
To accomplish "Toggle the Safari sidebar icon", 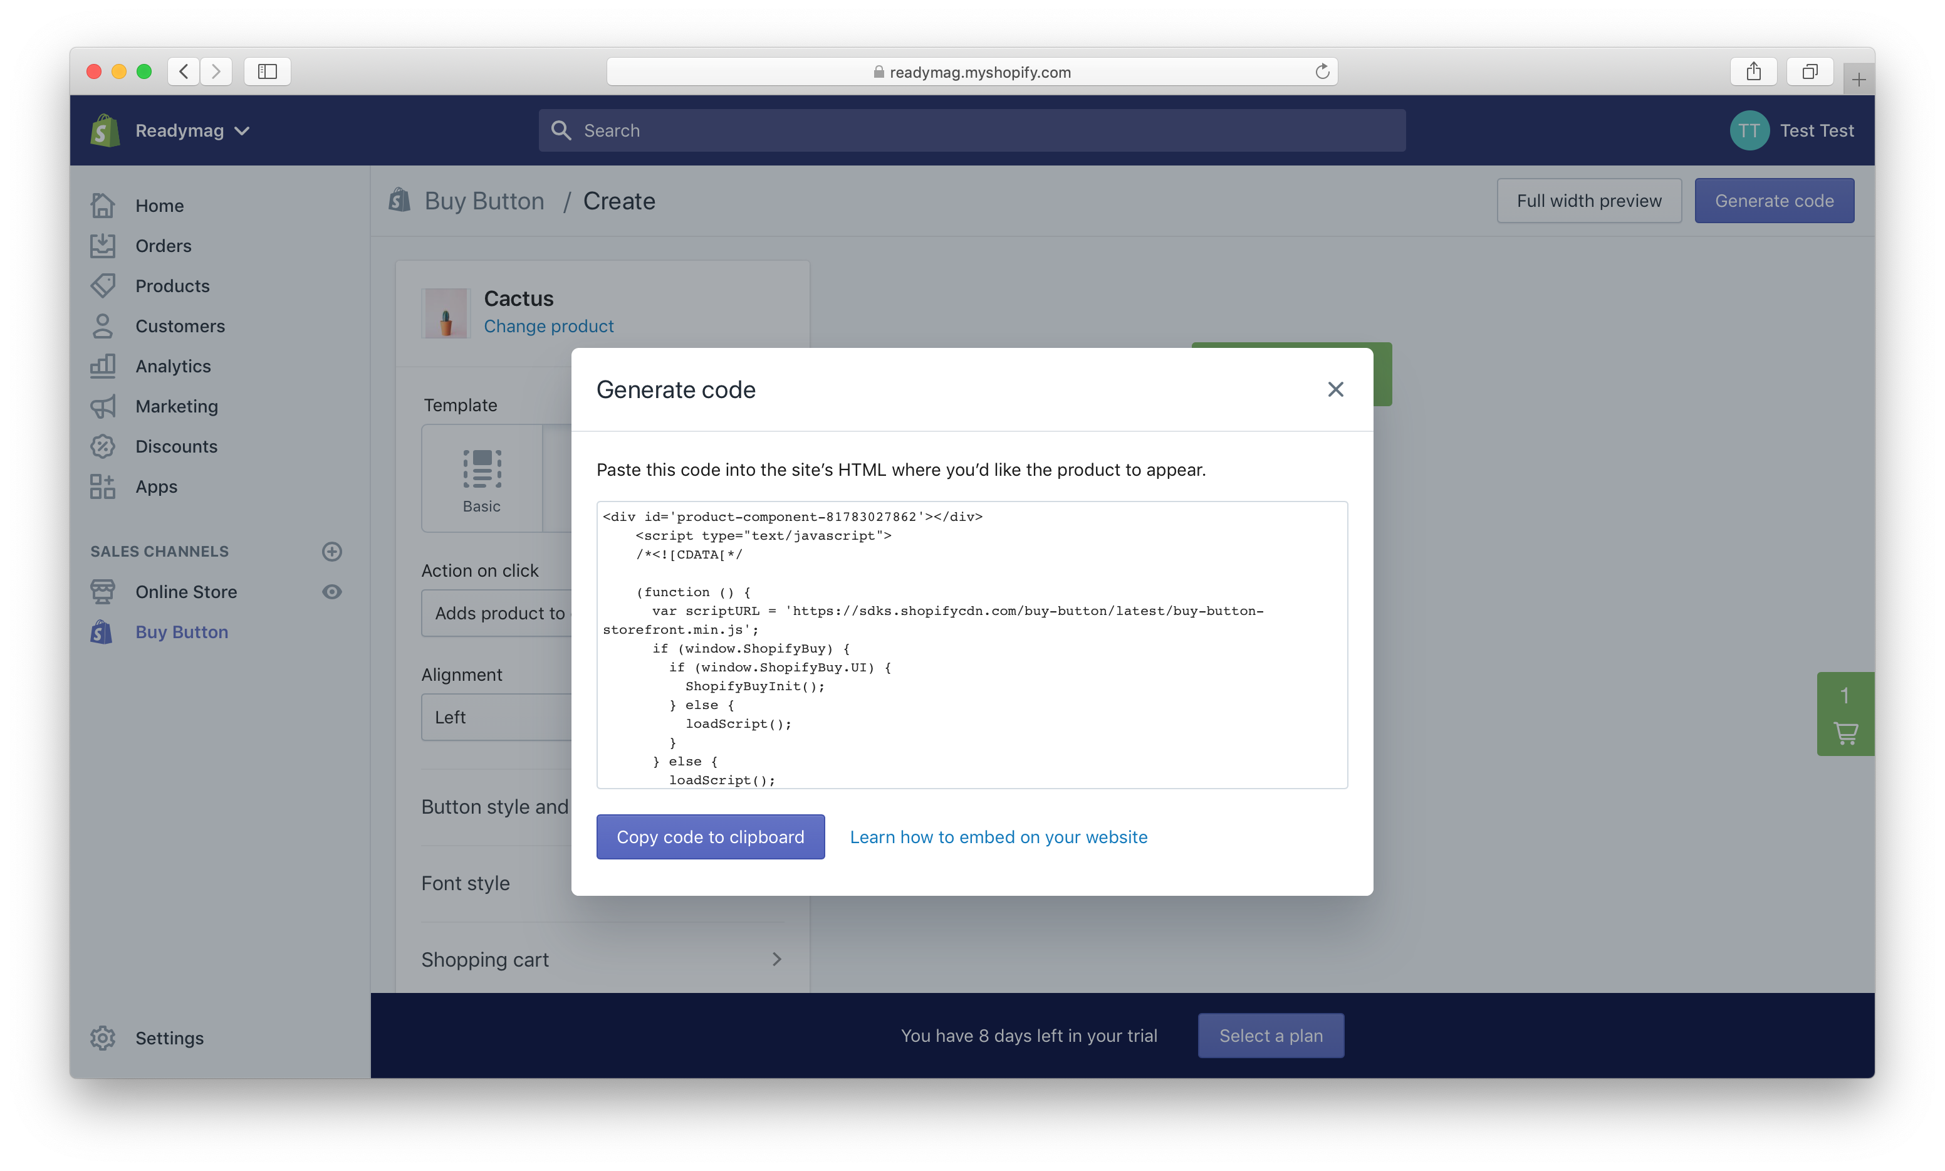I will 268,72.
